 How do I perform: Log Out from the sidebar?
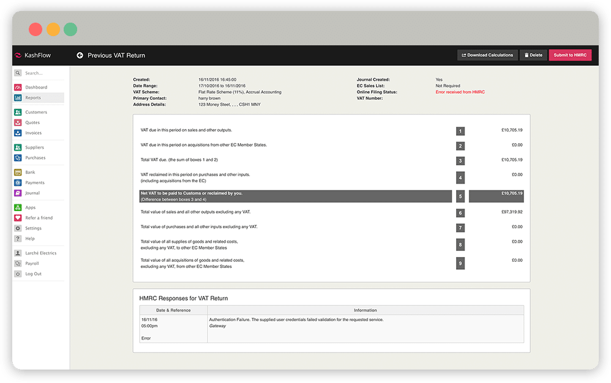point(33,273)
